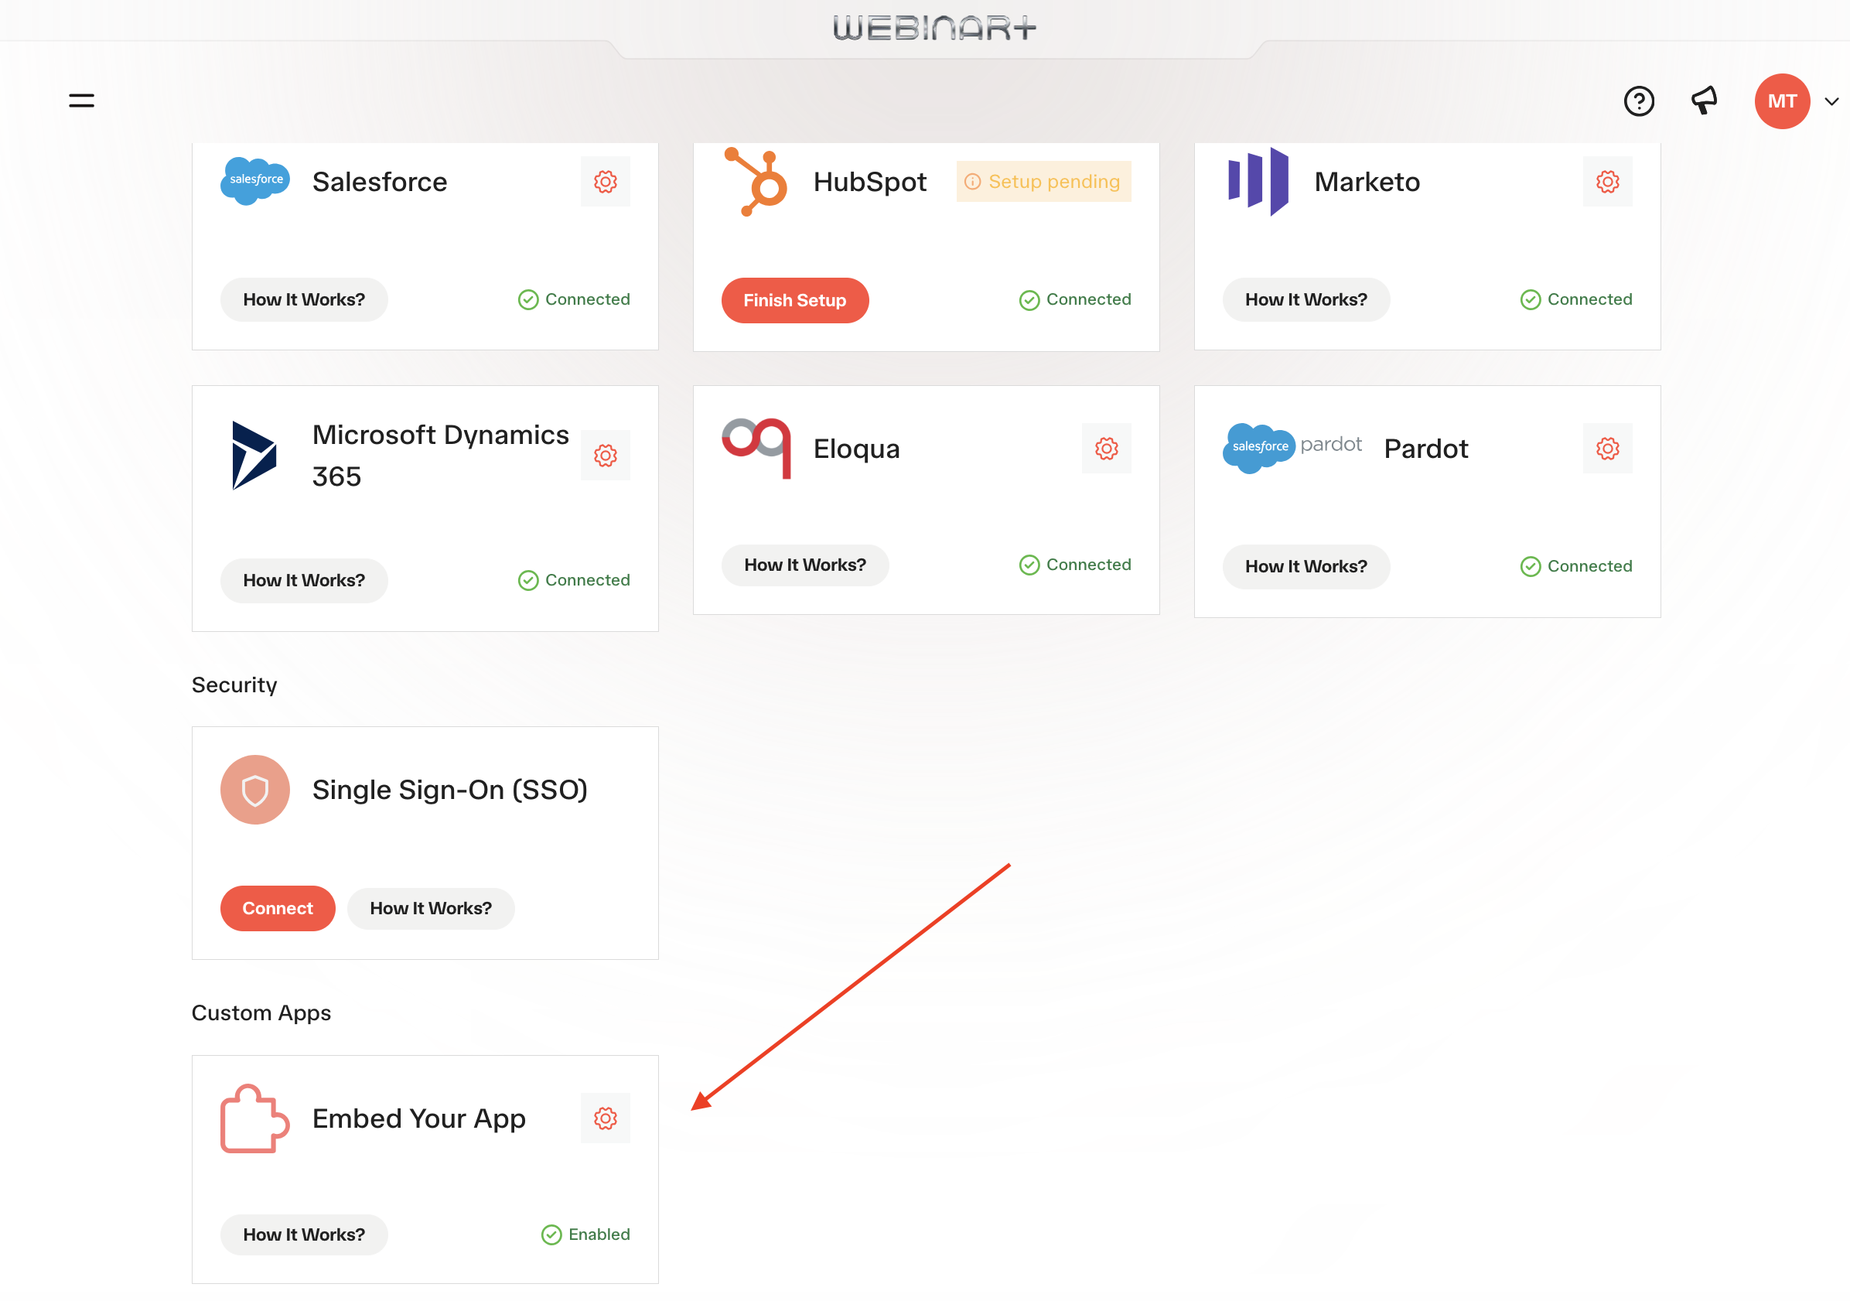Open How It Works for Microsoft Dynamics 365
1850x1301 pixels.
click(x=304, y=580)
